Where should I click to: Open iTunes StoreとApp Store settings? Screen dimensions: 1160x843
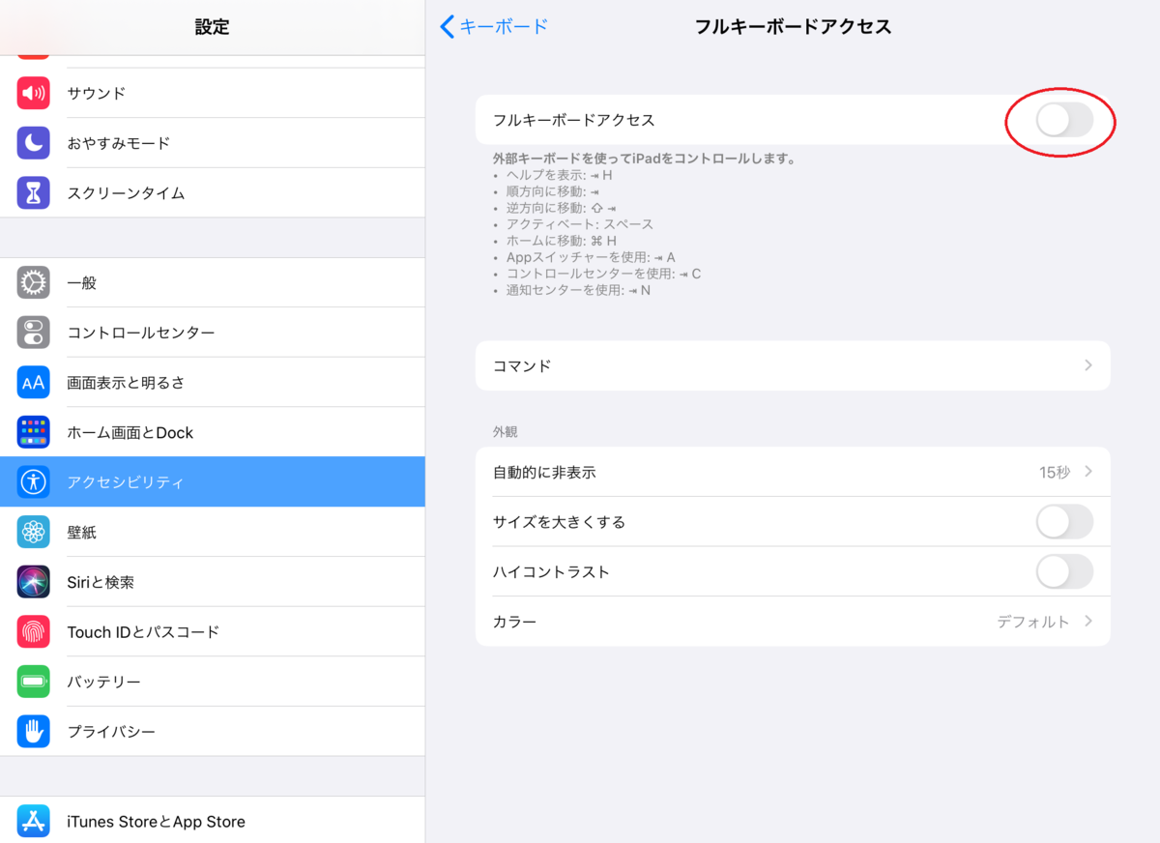(213, 821)
